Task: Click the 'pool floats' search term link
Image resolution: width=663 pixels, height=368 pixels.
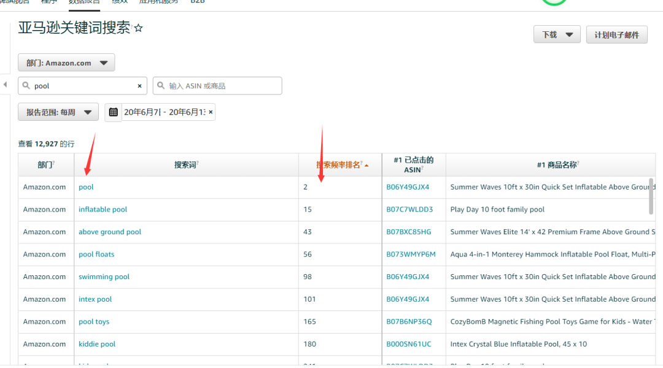Action: coord(96,255)
